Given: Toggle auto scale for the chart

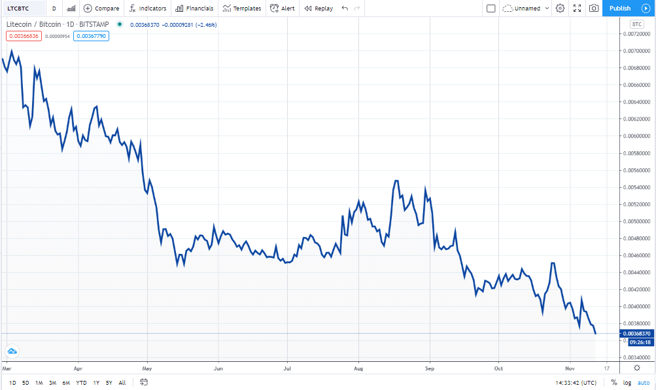Looking at the screenshot, I should (x=644, y=382).
